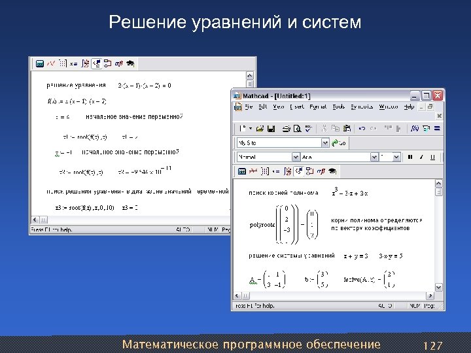This screenshot has width=471, height=353.
Task: Click the Align Down icon
Action: [x=398, y=129]
